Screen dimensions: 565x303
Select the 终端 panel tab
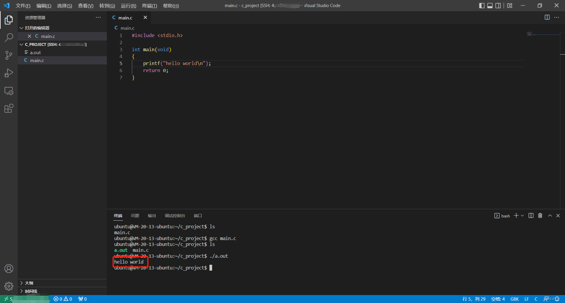click(118, 216)
